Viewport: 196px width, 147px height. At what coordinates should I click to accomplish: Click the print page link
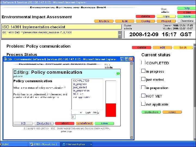click(66, 131)
